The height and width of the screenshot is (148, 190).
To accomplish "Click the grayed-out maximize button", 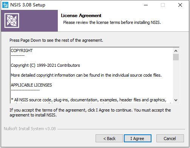I will [163, 5].
